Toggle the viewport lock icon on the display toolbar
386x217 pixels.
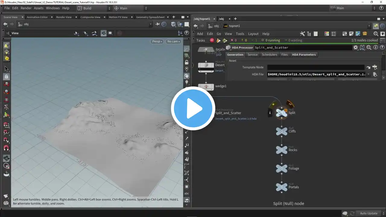tap(187, 63)
